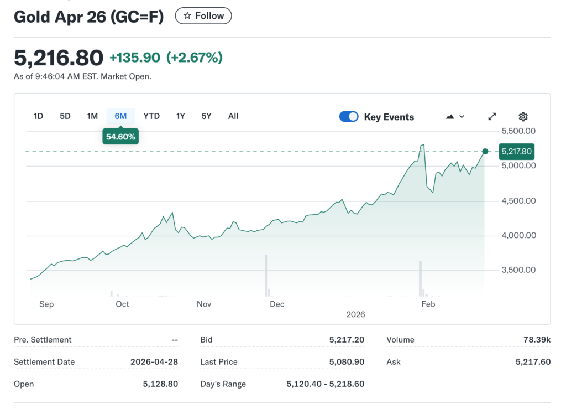The height and width of the screenshot is (414, 566).
Task: Click the 54.60% performance badge
Action: (x=120, y=136)
